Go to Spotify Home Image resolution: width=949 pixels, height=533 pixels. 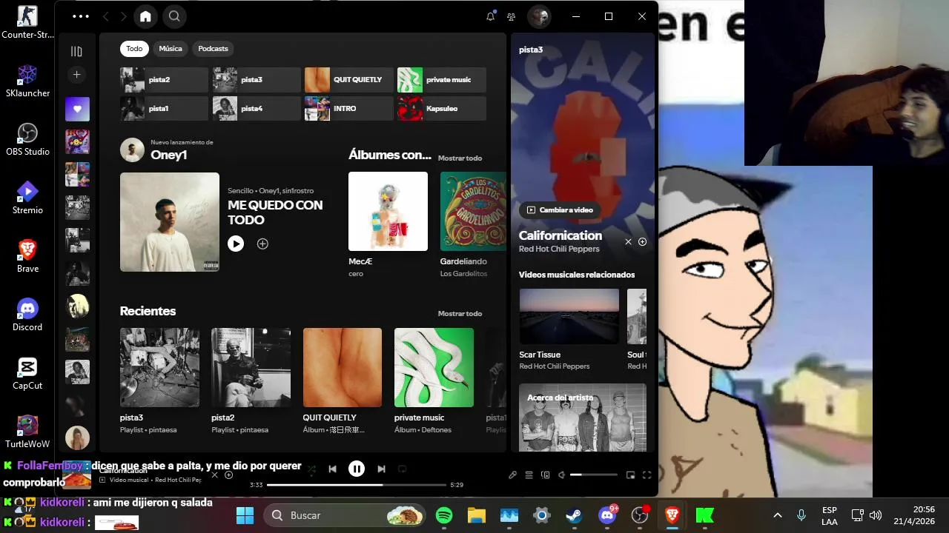[145, 16]
